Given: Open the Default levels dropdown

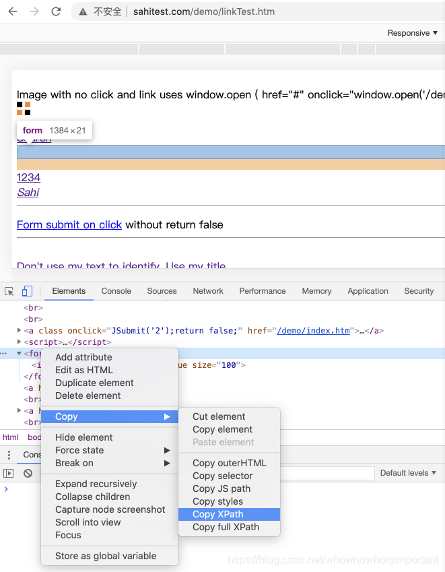Looking at the screenshot, I should tap(407, 473).
